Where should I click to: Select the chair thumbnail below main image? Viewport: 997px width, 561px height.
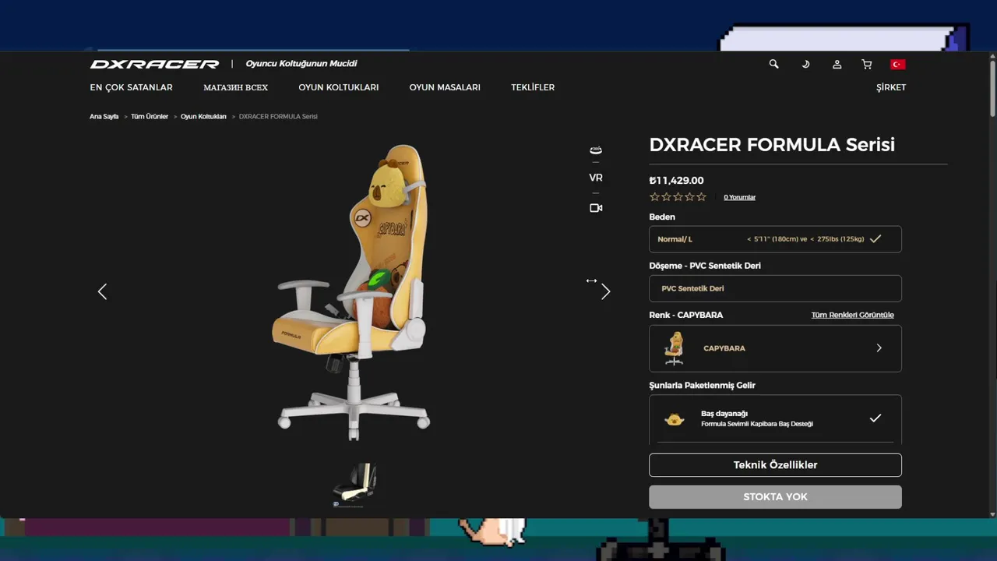click(355, 484)
